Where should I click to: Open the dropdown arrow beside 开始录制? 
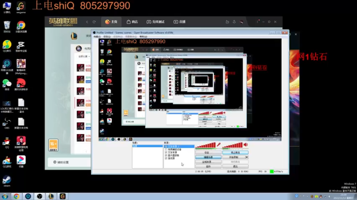tap(247, 157)
